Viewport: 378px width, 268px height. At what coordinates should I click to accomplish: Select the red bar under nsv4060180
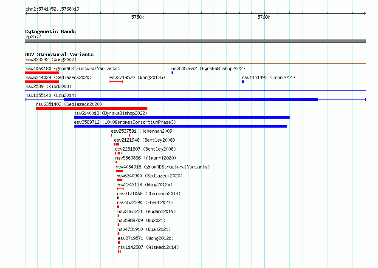[42, 73]
